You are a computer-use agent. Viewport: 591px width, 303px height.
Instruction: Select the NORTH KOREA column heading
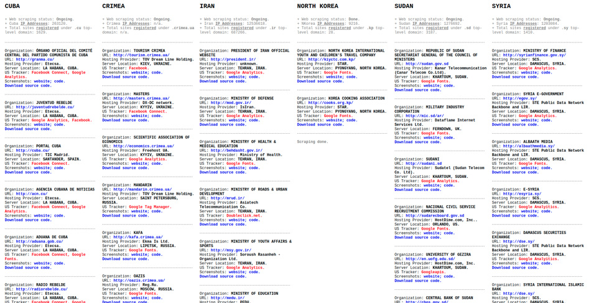317,6
